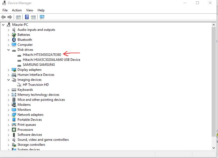Viewport: 218px width, 158px height.
Task: Click the Maurie-PC computer icon
Action: 9,24
